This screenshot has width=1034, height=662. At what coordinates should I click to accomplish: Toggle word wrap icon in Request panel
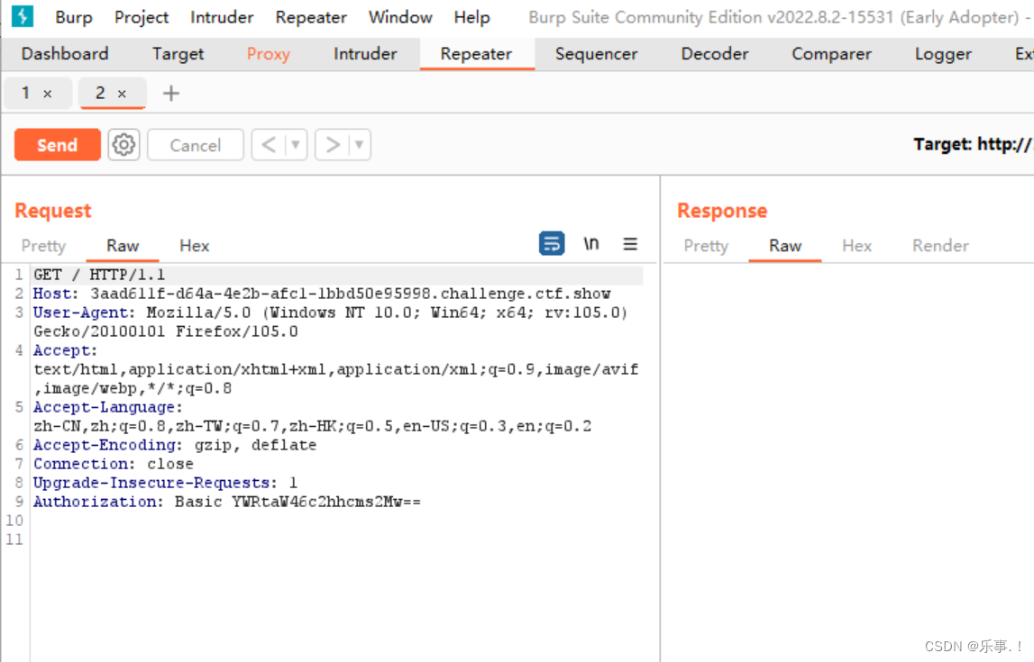click(552, 243)
